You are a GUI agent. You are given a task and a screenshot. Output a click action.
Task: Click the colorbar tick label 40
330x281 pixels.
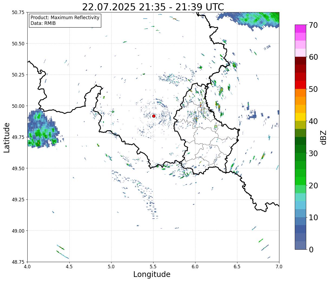coord(313,121)
